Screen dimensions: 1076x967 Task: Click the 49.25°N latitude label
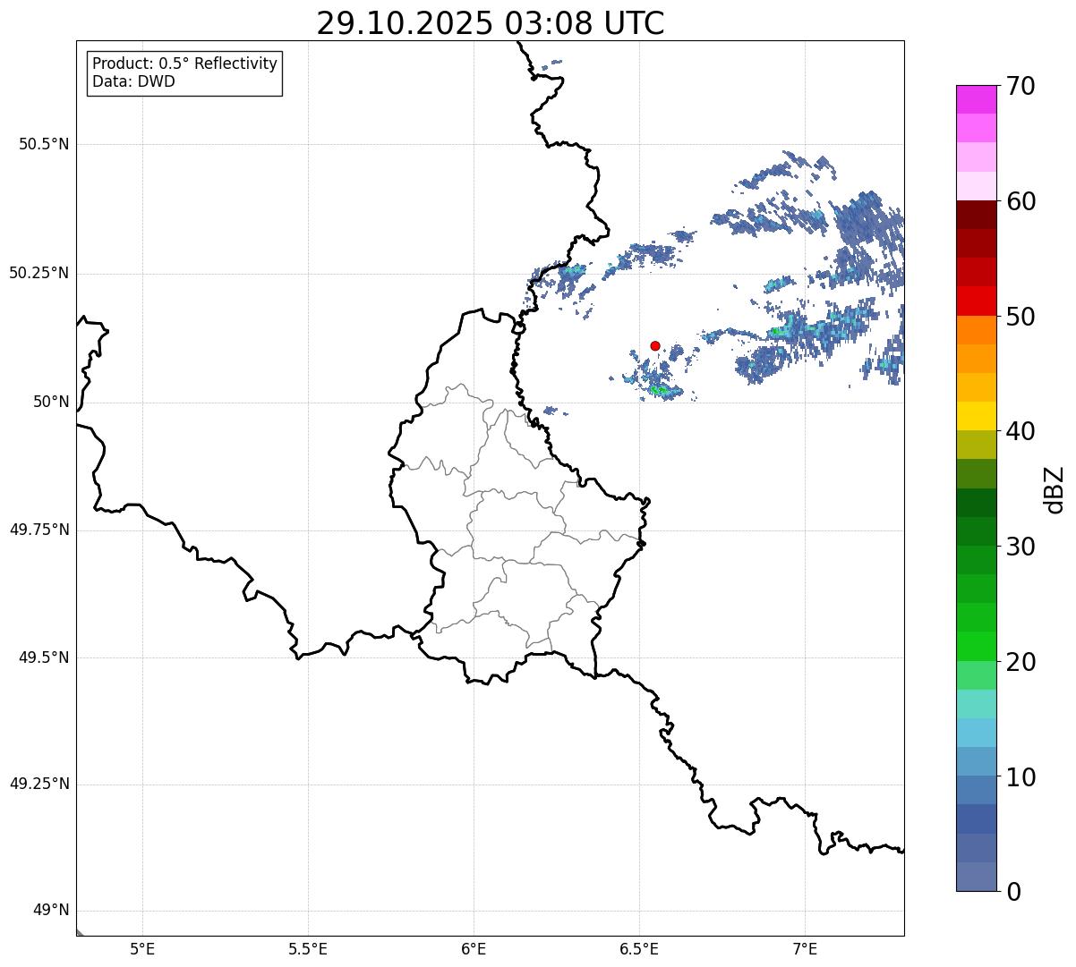tap(39, 785)
